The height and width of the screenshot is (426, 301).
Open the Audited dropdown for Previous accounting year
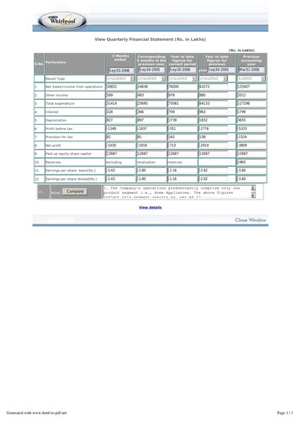pos(252,79)
